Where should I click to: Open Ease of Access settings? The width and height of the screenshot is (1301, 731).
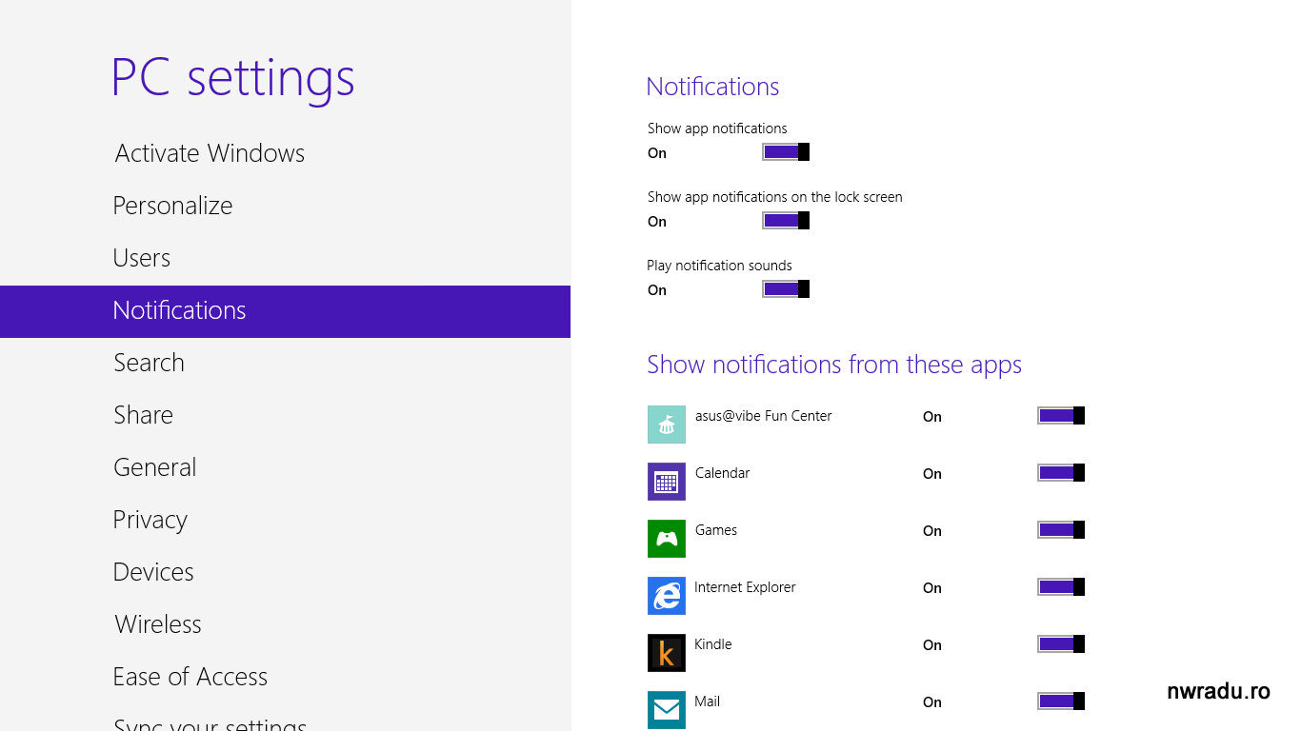click(190, 677)
